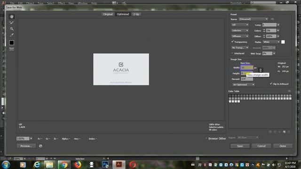This screenshot has height=169, width=301.
Task: Click the black eyedropper color box
Action: [11, 43]
